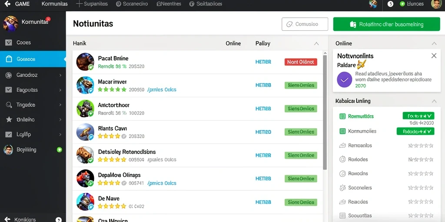Expand the Tngadoe sidebar chevron
Viewport: 445px width, 222px height.
[60, 105]
